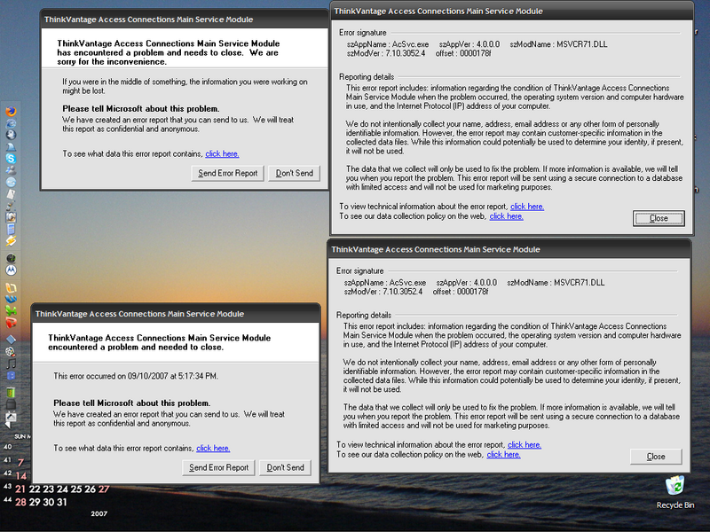Screen dimensions: 710x532
Task: Open Skype from the side dock
Action: click(11, 158)
